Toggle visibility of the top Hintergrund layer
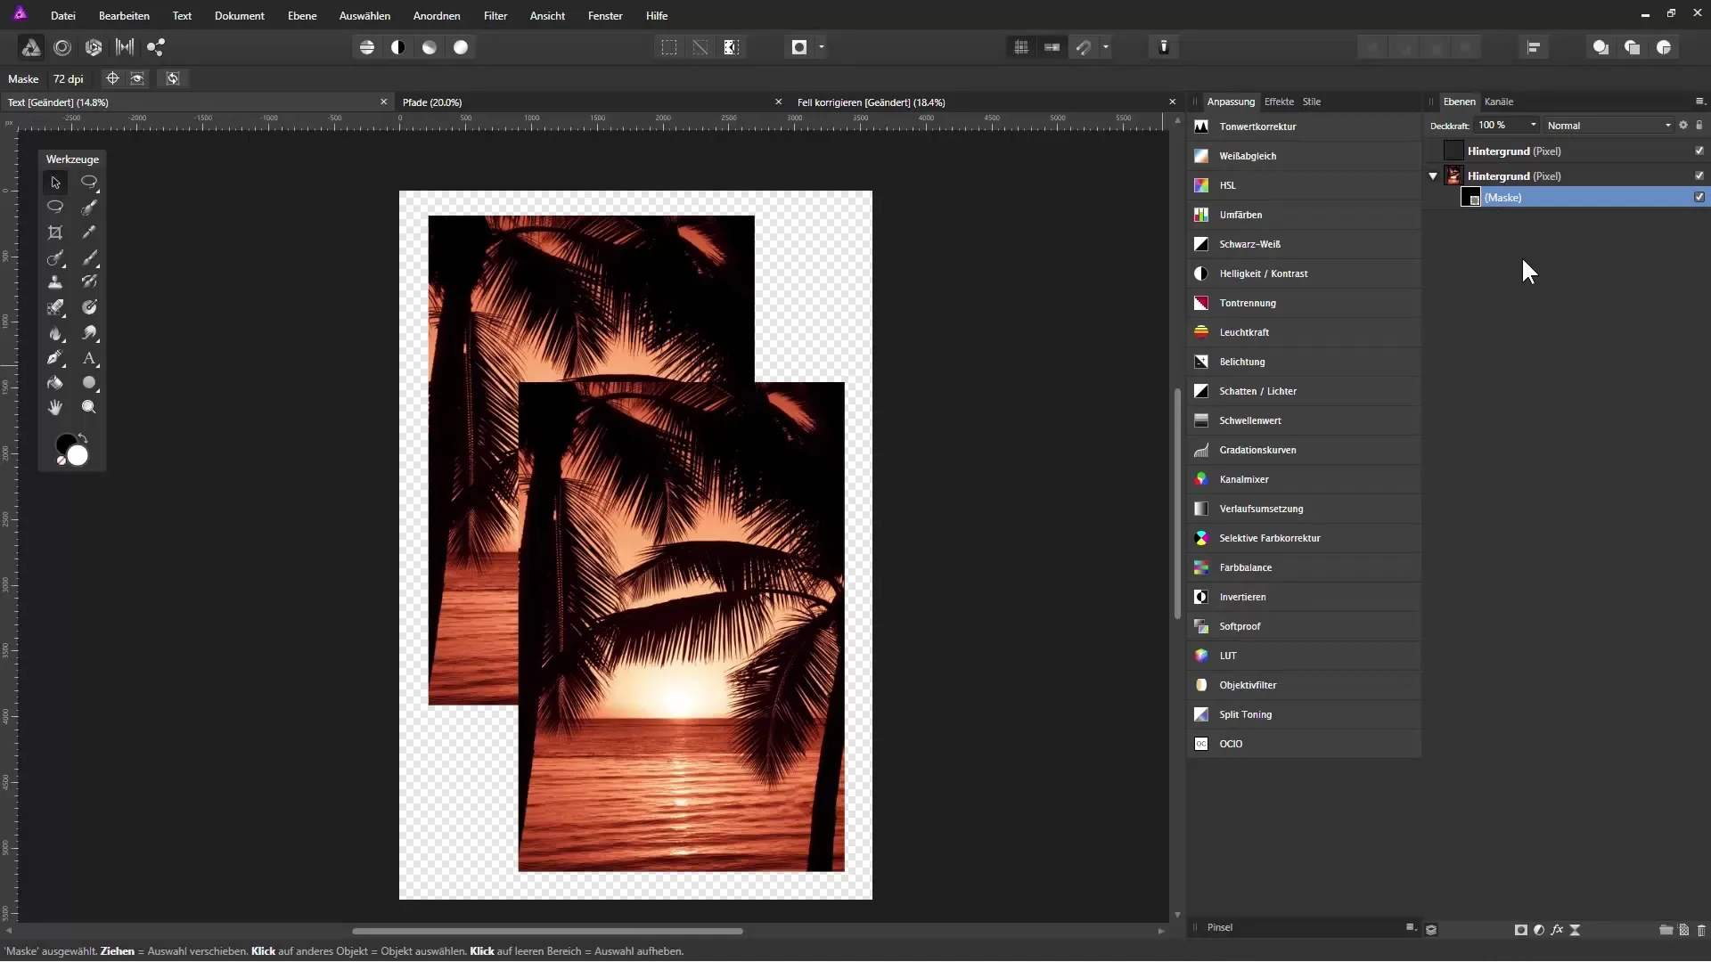The width and height of the screenshot is (1711, 962). [1699, 151]
